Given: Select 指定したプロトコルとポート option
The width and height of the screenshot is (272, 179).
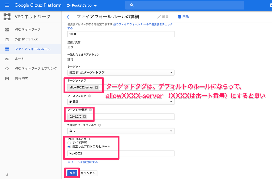Looking at the screenshot, I should (x=69, y=147).
